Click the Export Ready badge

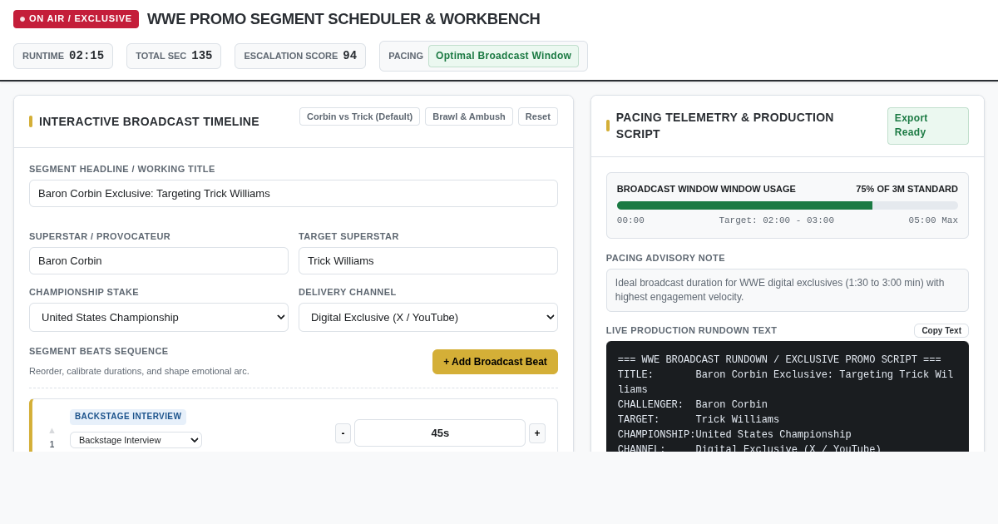[927, 126]
